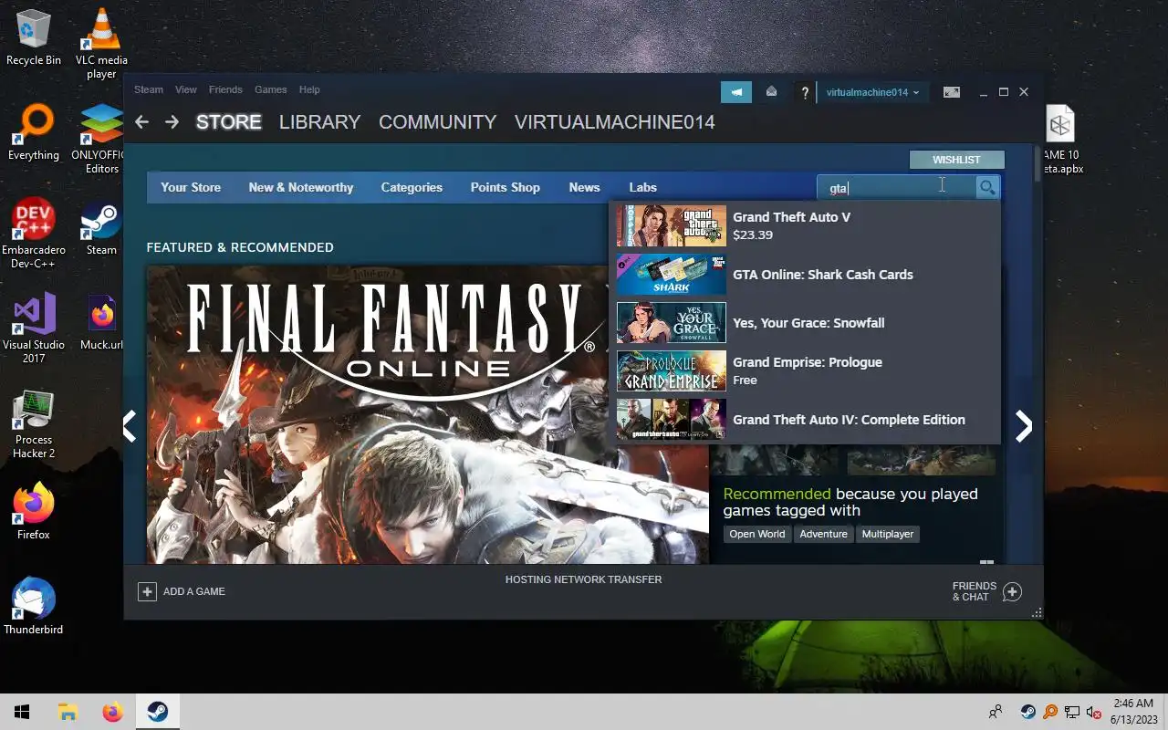Open the VIRTUALMACHINE014 profile tab

pos(615,122)
